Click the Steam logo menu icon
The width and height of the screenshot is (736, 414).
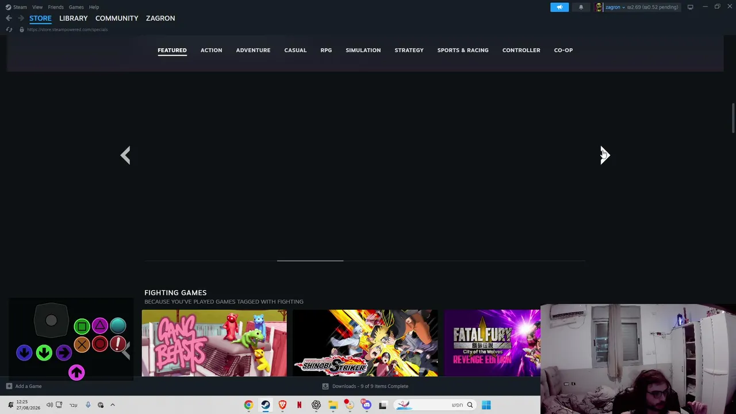(x=8, y=7)
